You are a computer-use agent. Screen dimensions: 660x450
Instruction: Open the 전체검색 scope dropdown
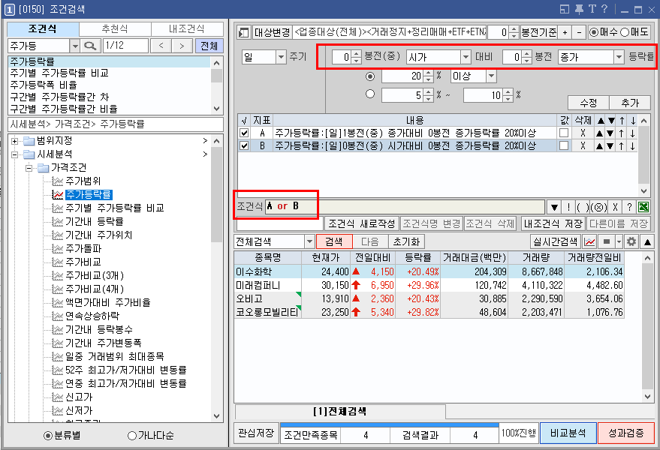pyautogui.click(x=309, y=241)
